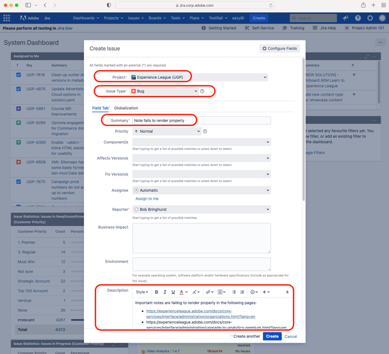
Task: Open the Jira help question mark icon
Action: 358,18
